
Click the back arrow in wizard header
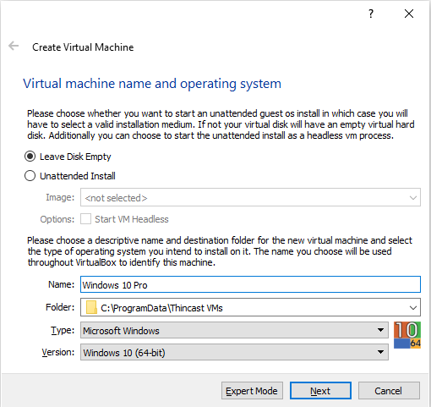click(x=14, y=46)
